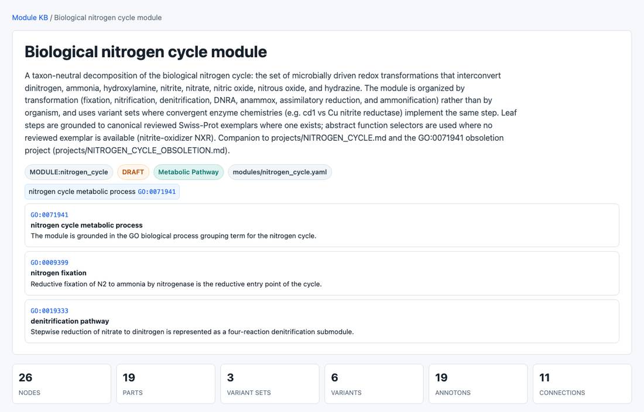
Task: Click the nitrogen cycle metabolic process card title
Action: [87, 225]
